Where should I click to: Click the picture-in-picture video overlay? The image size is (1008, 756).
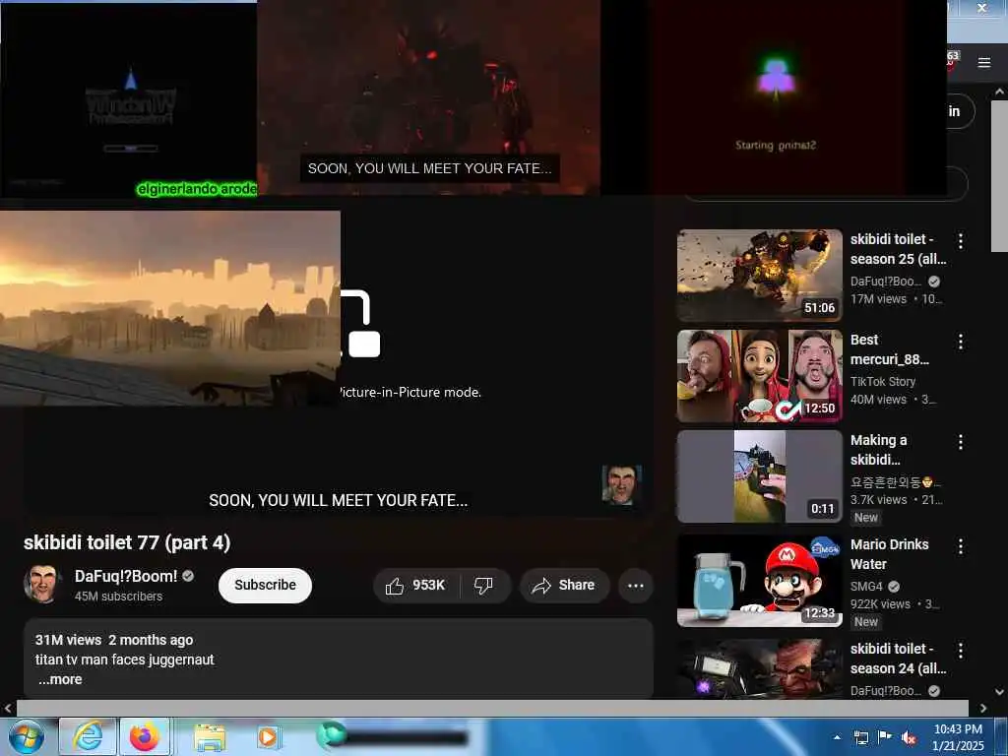169,308
